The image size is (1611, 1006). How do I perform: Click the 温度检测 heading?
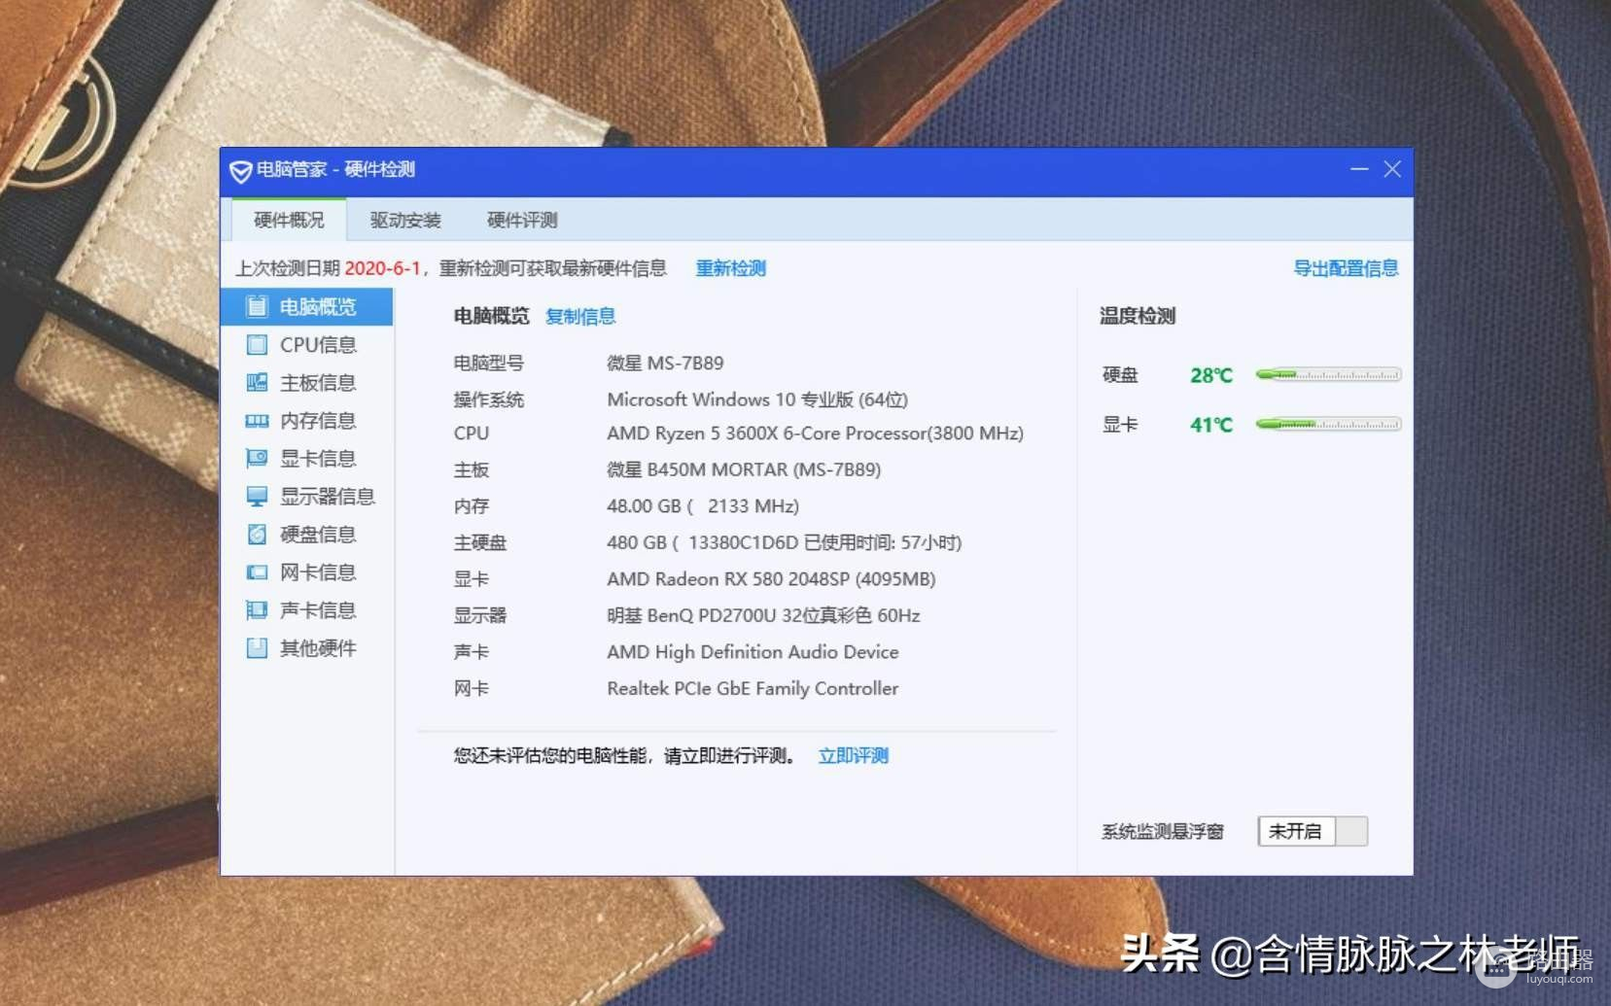point(1138,316)
